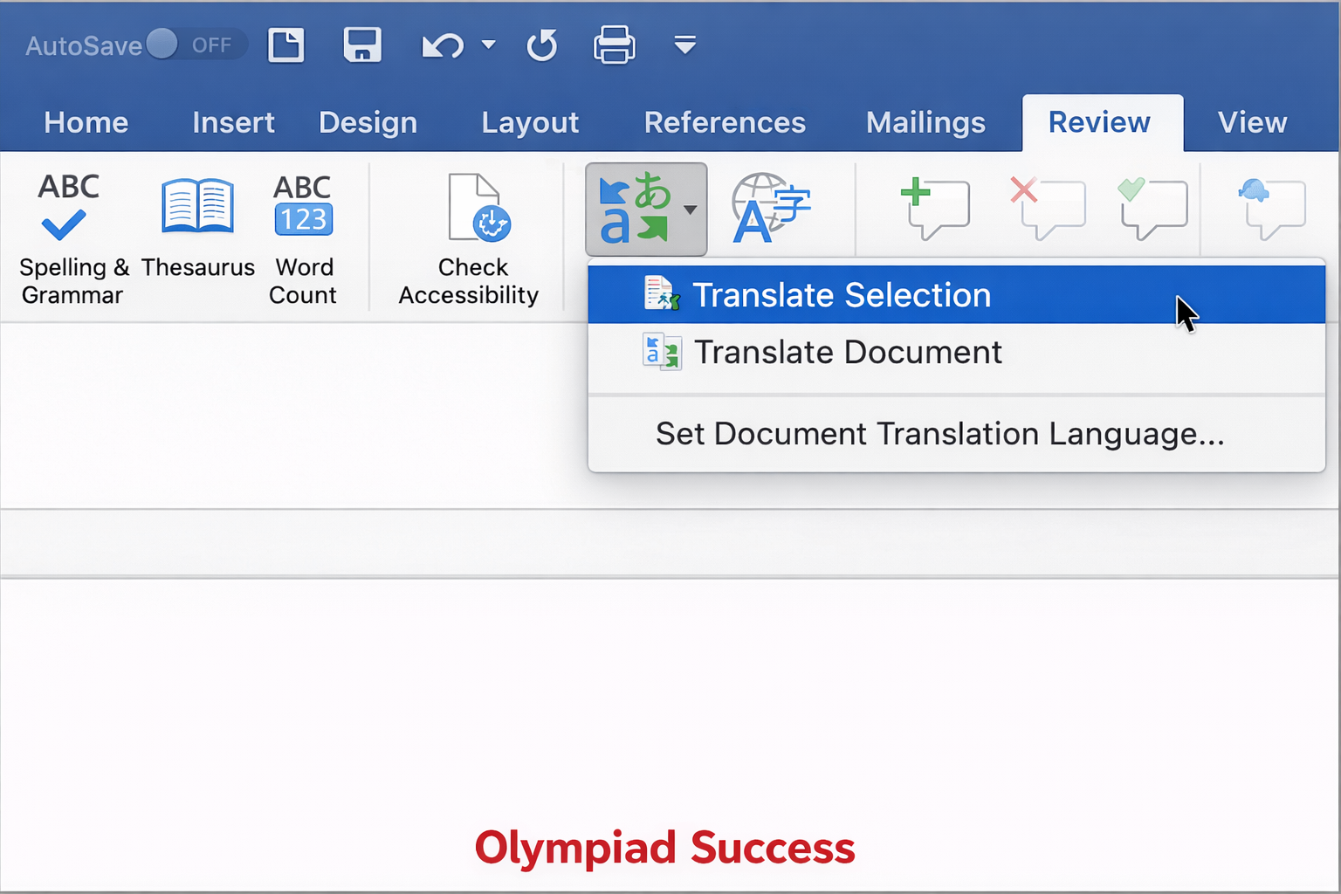Delete the current comment
The width and height of the screenshot is (1341, 894).
click(x=1048, y=208)
